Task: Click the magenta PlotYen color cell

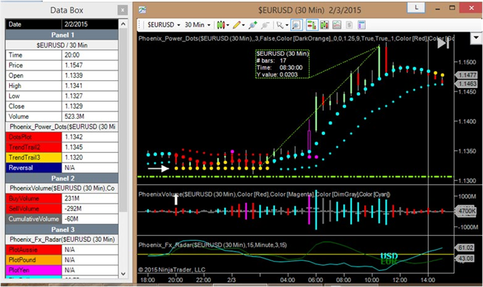Action: pyautogui.click(x=34, y=270)
